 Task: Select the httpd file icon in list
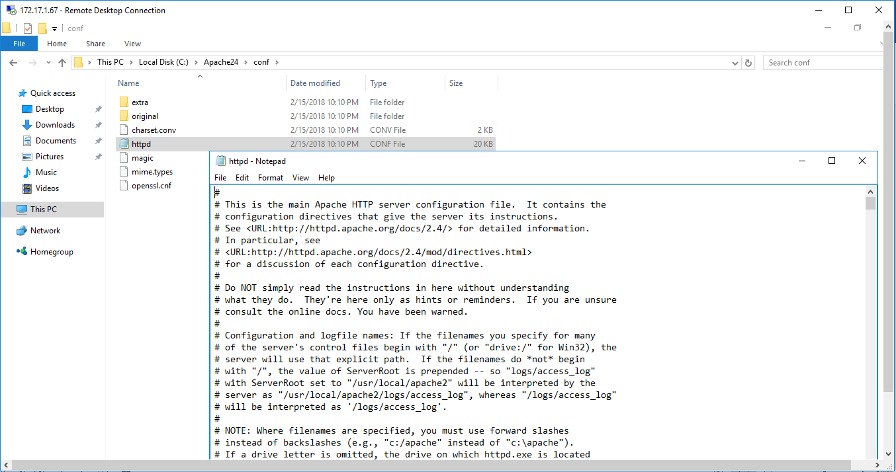coord(124,144)
